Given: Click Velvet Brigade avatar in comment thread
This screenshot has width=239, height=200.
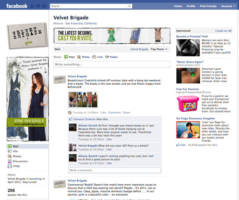Looking at the screenshot, I should [x=73, y=147].
